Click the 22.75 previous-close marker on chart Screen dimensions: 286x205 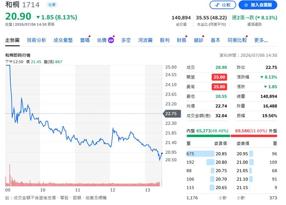[172, 114]
